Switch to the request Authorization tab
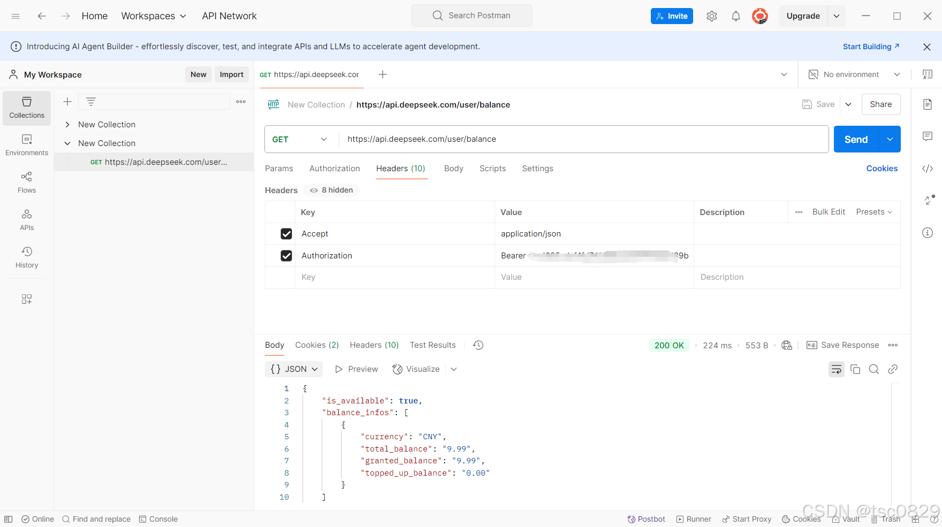Image resolution: width=942 pixels, height=527 pixels. (335, 169)
